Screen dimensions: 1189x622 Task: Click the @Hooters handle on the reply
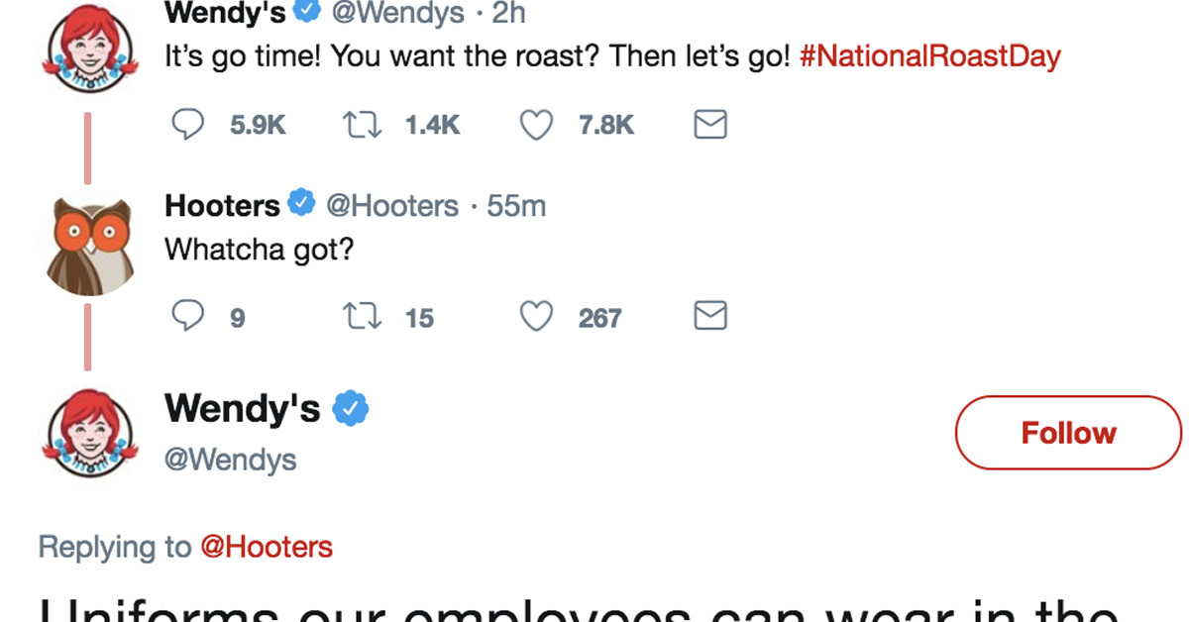[391, 205]
